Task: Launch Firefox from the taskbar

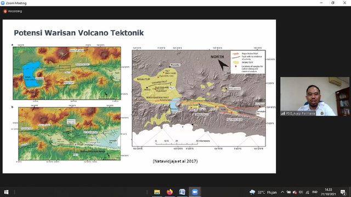Action: tap(169, 192)
